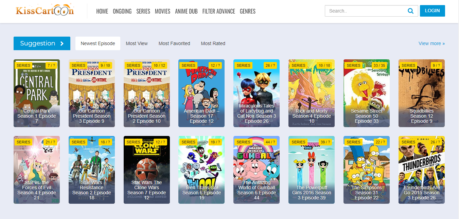Open American Dad Season 17 Episode 12 poster
Screen dimensions: 459x219
point(201,93)
